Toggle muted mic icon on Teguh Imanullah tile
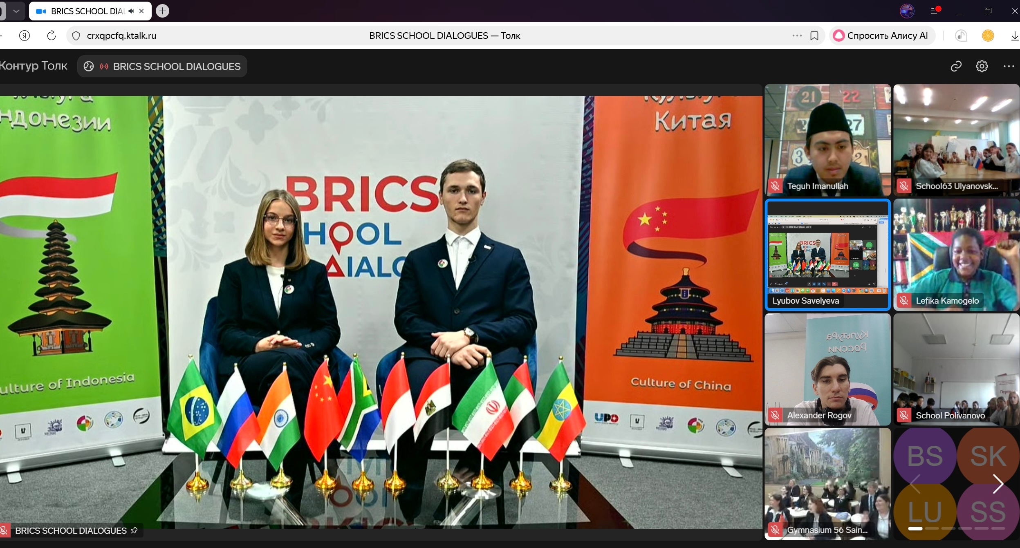Image resolution: width=1020 pixels, height=548 pixels. [775, 186]
